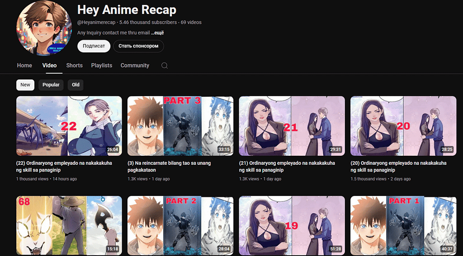Select the Popular sort filter chip

[x=51, y=85]
